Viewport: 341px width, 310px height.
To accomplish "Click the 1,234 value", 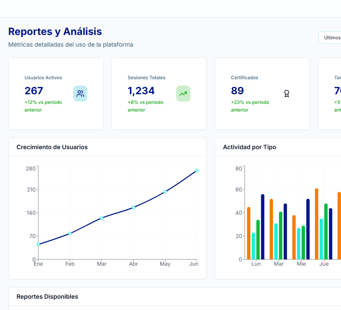I will pyautogui.click(x=141, y=91).
